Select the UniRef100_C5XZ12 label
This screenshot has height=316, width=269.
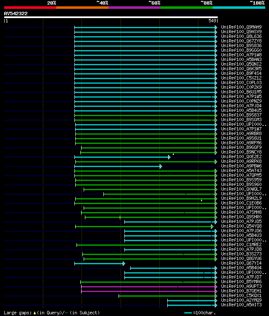tap(241, 78)
